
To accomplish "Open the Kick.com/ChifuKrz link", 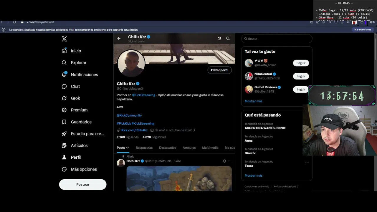I will 134,130.
